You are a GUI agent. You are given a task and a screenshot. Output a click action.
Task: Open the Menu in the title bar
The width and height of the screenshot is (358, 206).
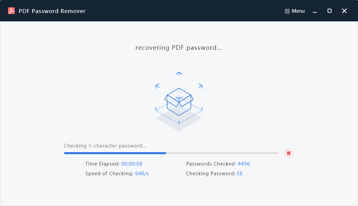pyautogui.click(x=294, y=11)
